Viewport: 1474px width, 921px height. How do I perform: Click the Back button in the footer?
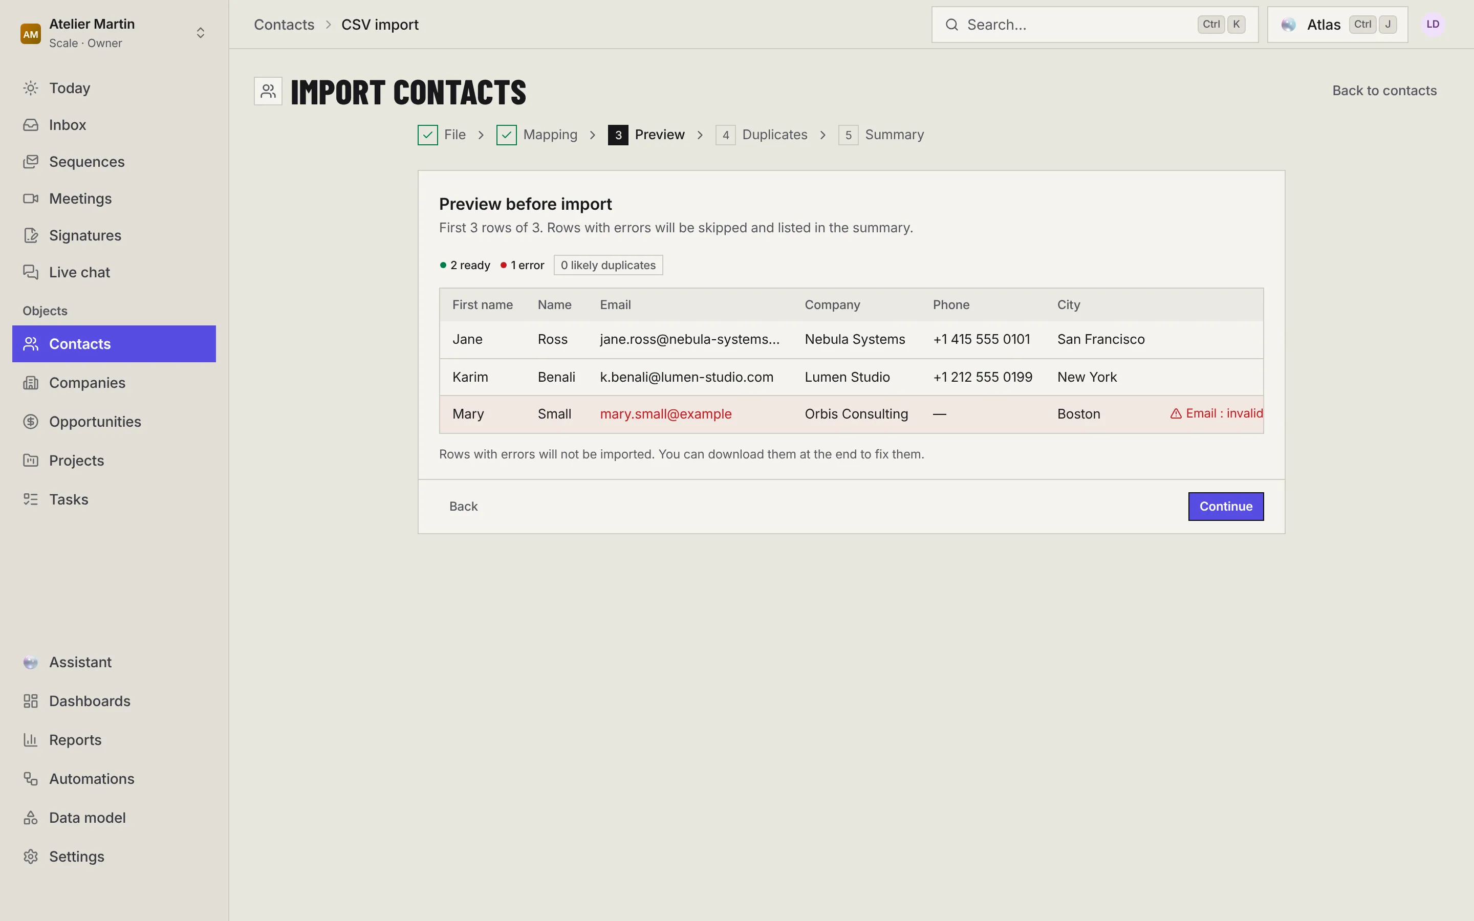pos(463,506)
